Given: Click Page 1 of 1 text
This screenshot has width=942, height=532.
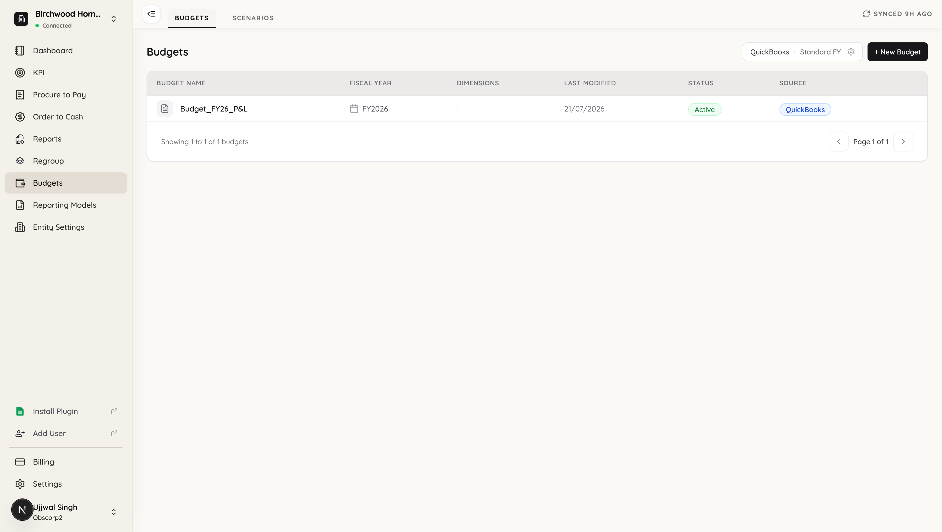Looking at the screenshot, I should tap(870, 142).
